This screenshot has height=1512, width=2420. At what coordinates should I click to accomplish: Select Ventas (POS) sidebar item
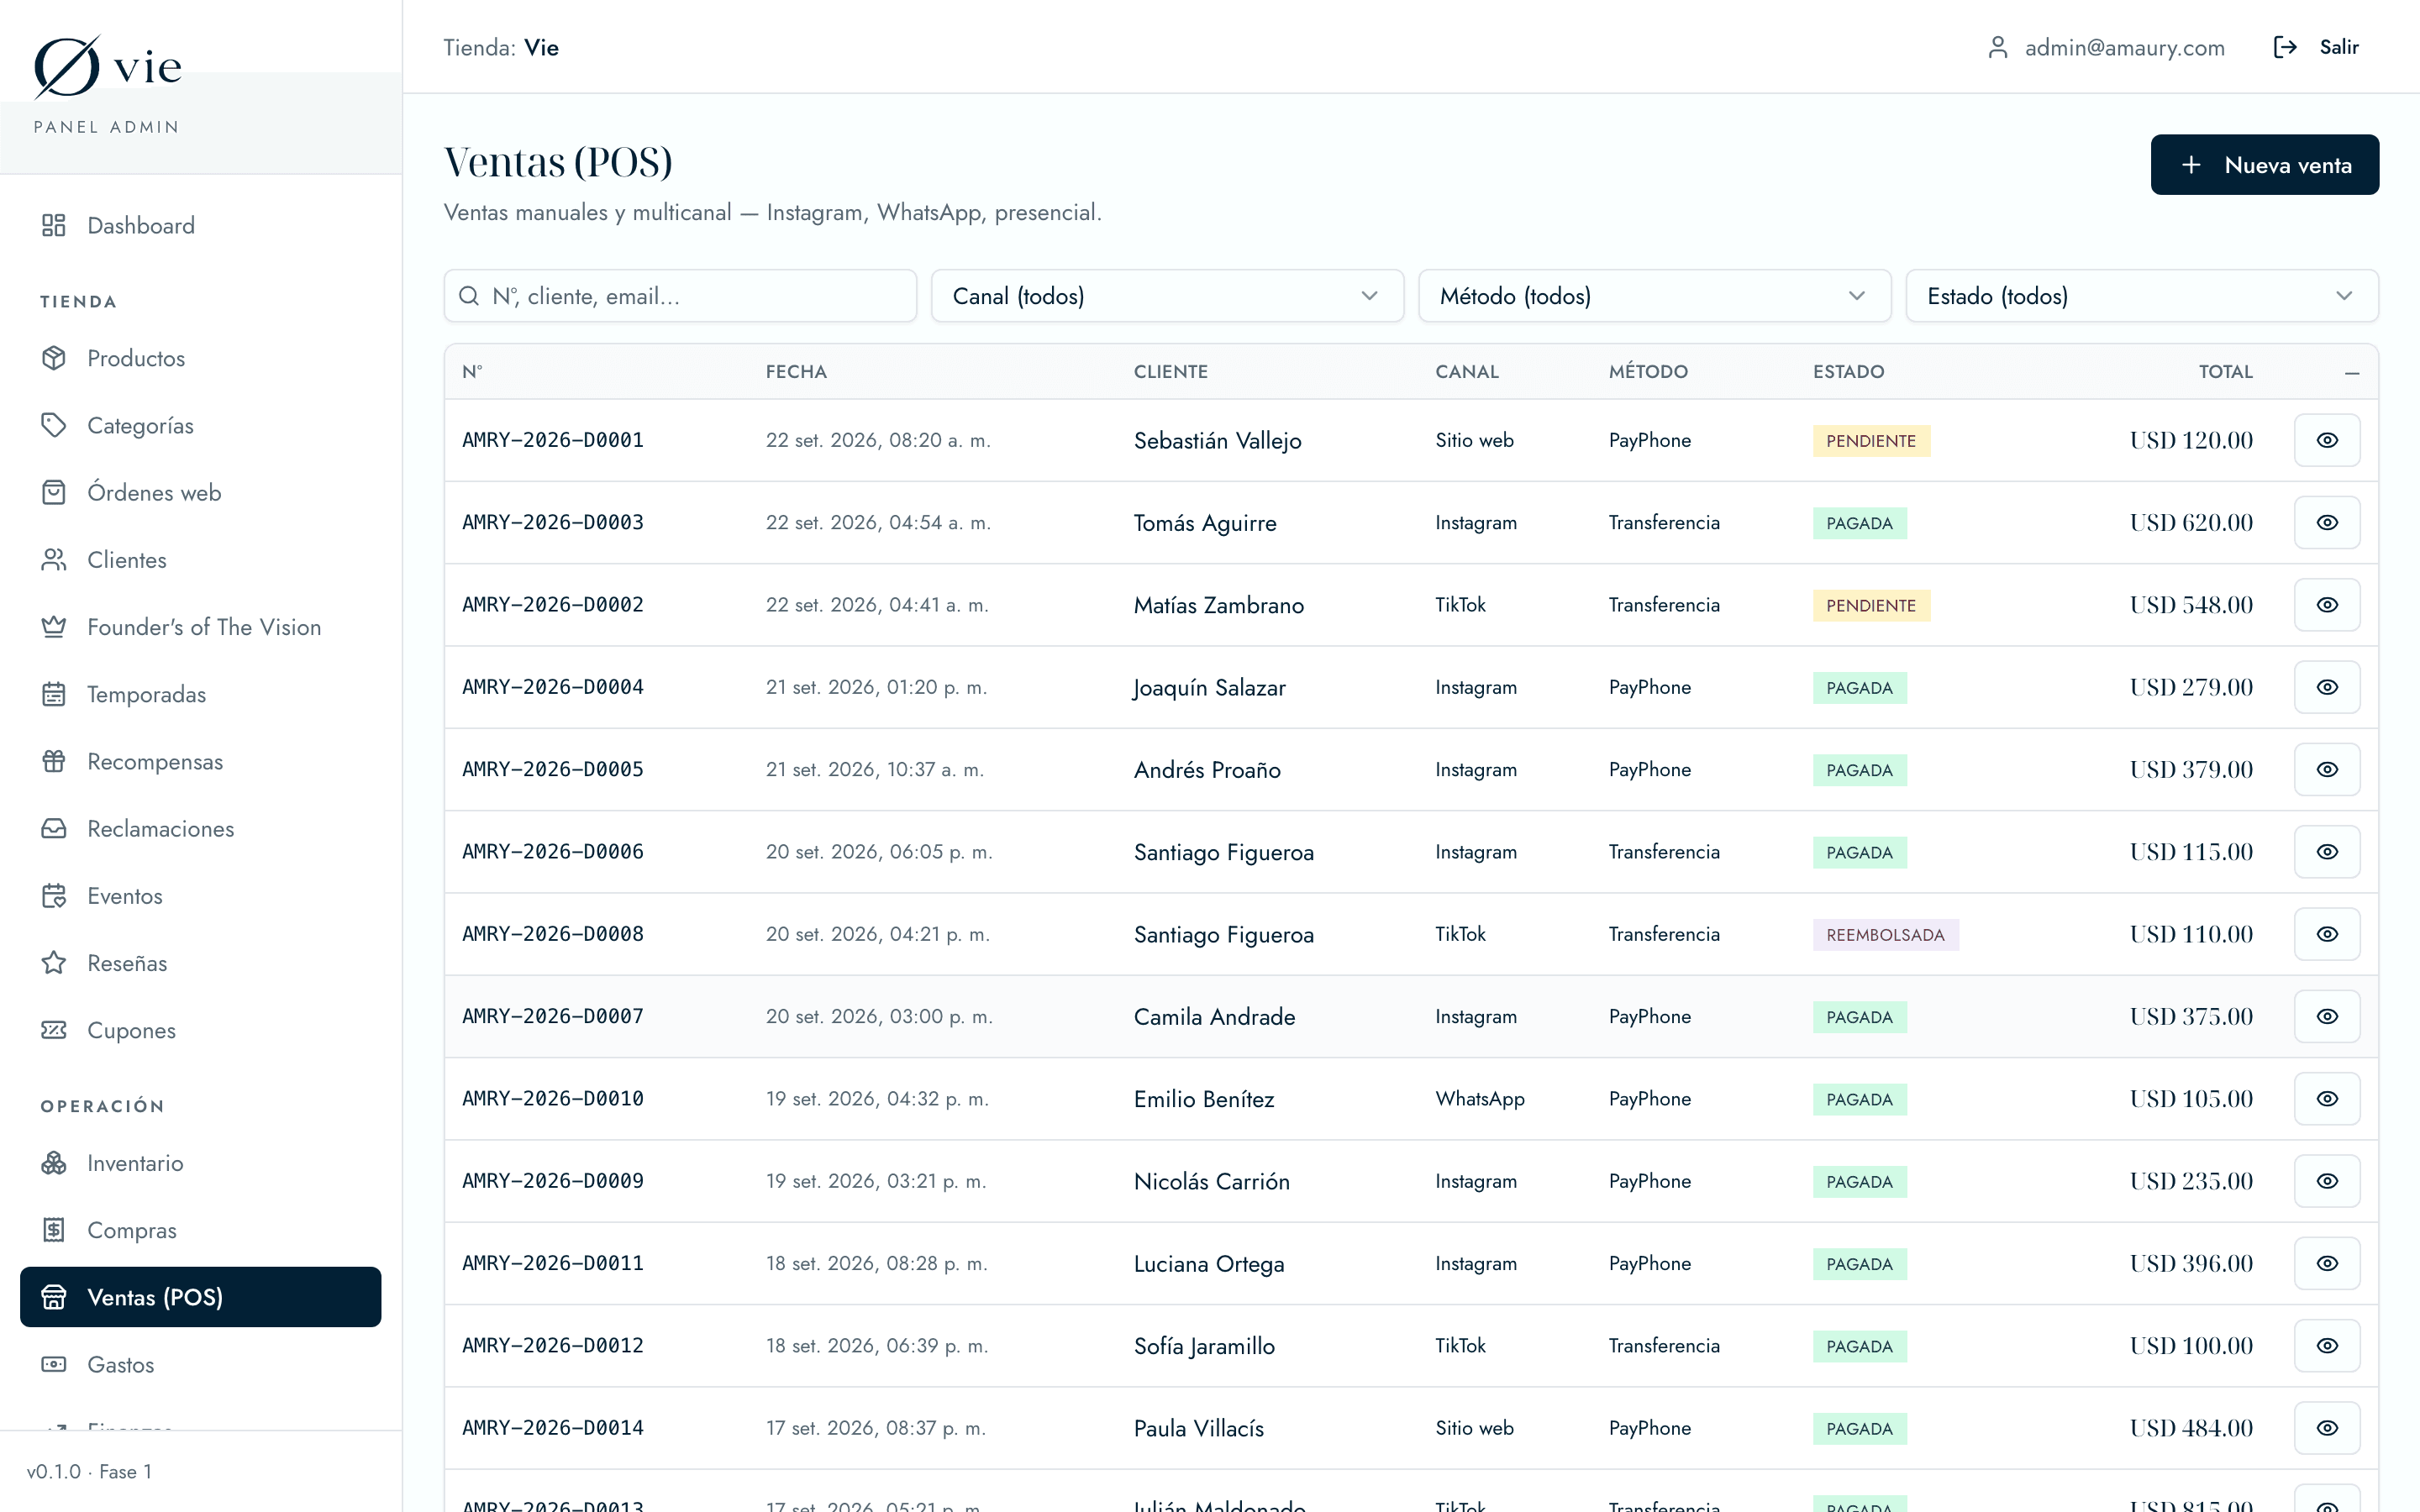(201, 1297)
